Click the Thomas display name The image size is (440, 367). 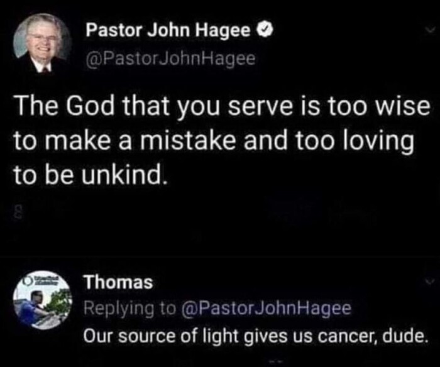coord(119,282)
